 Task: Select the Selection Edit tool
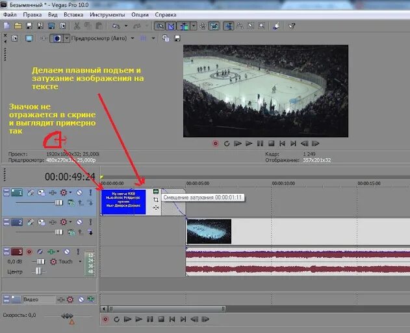(251, 26)
